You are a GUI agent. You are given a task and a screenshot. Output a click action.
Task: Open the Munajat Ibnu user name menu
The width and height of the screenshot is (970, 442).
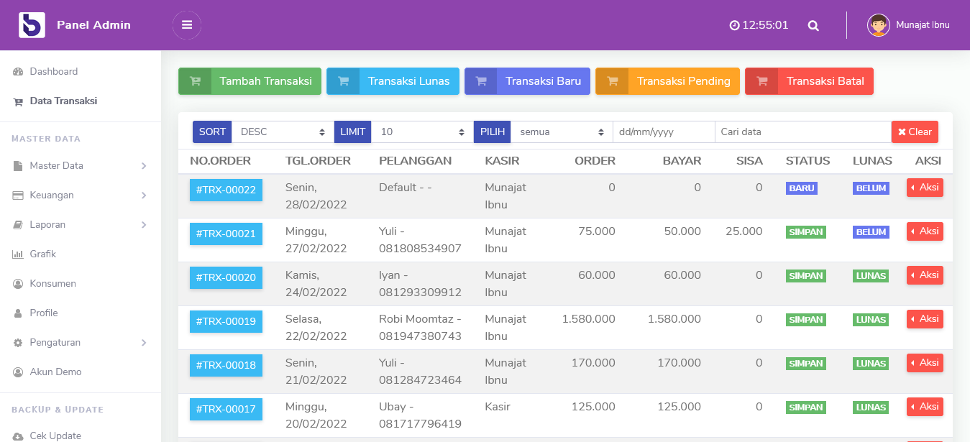click(923, 25)
